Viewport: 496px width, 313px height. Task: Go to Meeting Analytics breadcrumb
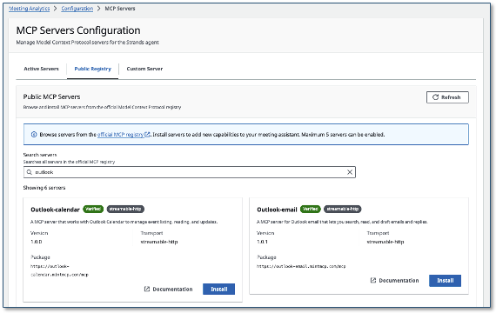point(29,9)
